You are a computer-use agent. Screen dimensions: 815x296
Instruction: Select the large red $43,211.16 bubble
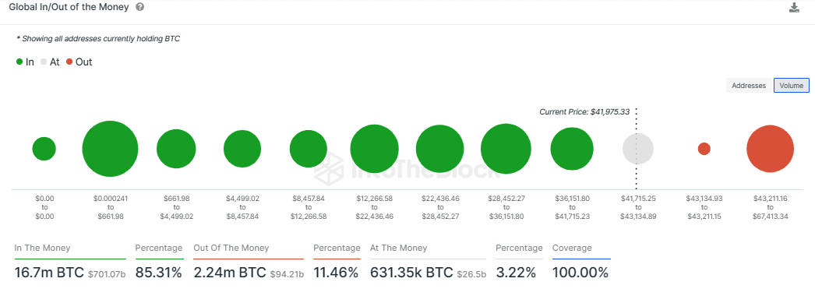pyautogui.click(x=771, y=149)
